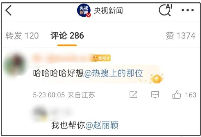Tap the reply author's blurred avatar
Viewport: 201px width, 137px height.
tap(40, 113)
